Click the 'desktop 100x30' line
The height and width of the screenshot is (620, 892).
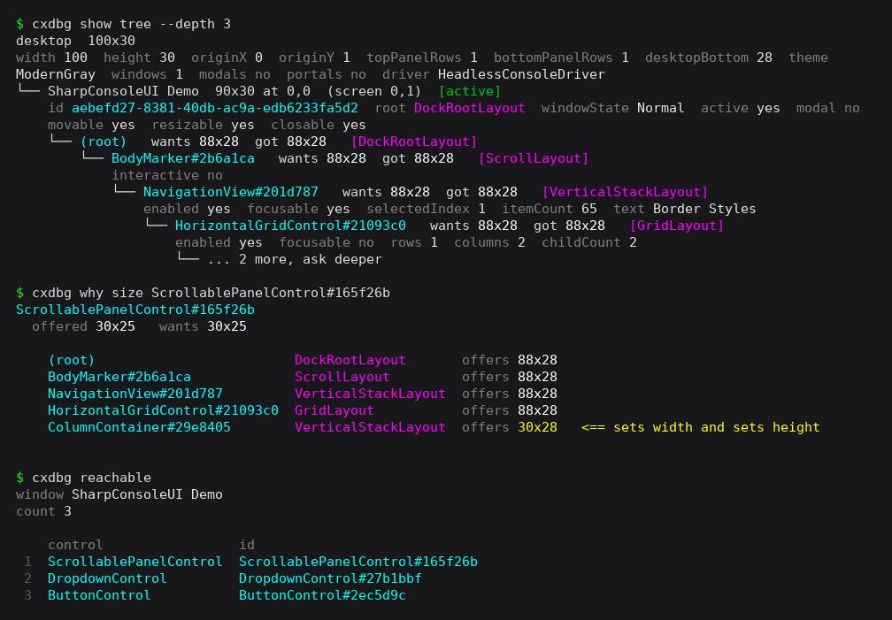(76, 41)
